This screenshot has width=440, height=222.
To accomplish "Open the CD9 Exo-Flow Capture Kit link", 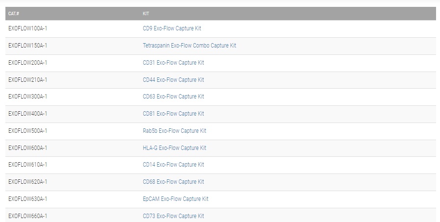I will (x=172, y=28).
